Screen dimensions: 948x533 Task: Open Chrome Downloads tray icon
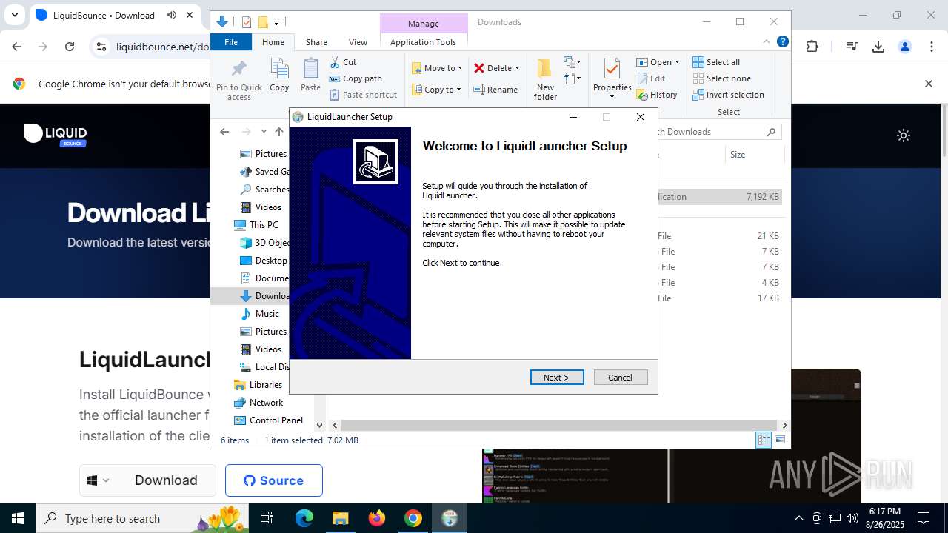click(x=878, y=47)
